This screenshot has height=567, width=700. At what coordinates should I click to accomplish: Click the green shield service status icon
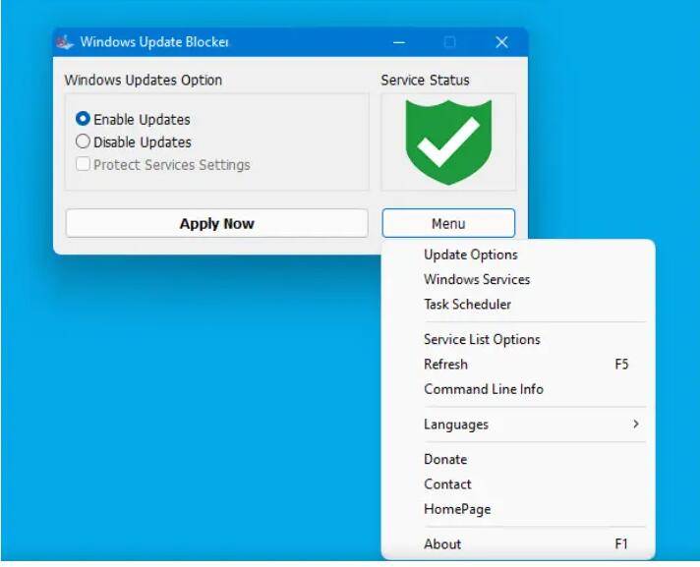pos(448,142)
